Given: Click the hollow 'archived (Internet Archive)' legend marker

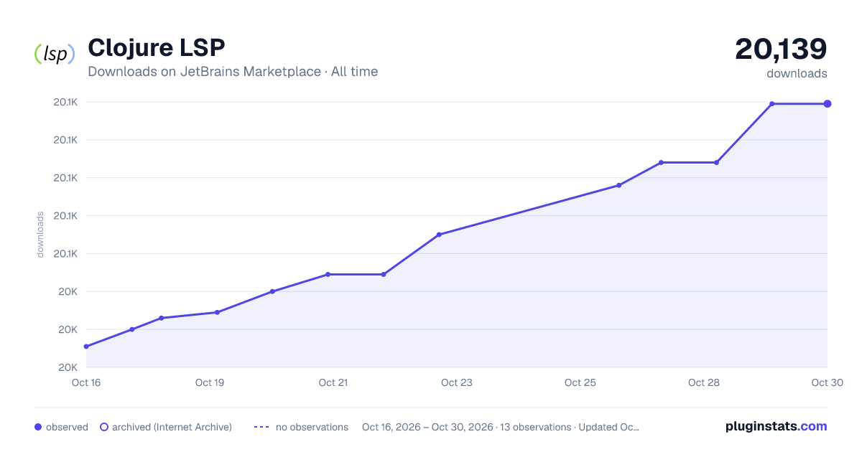Looking at the screenshot, I should pos(103,427).
